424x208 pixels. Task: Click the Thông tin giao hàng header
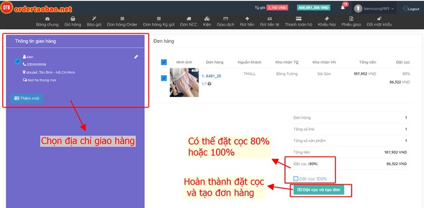tap(36, 41)
